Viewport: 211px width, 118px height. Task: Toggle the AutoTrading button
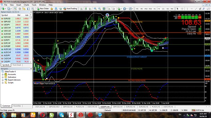coord(70,9)
